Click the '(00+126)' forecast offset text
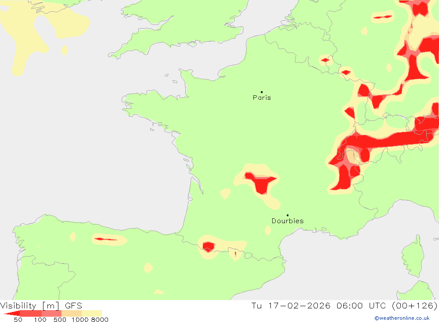This screenshot has height=322, width=439. pyautogui.click(x=414, y=305)
